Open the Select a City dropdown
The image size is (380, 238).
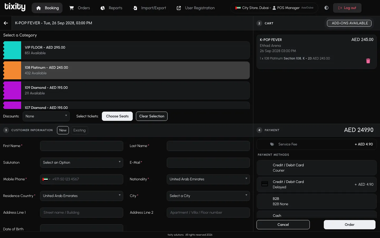coord(208,196)
